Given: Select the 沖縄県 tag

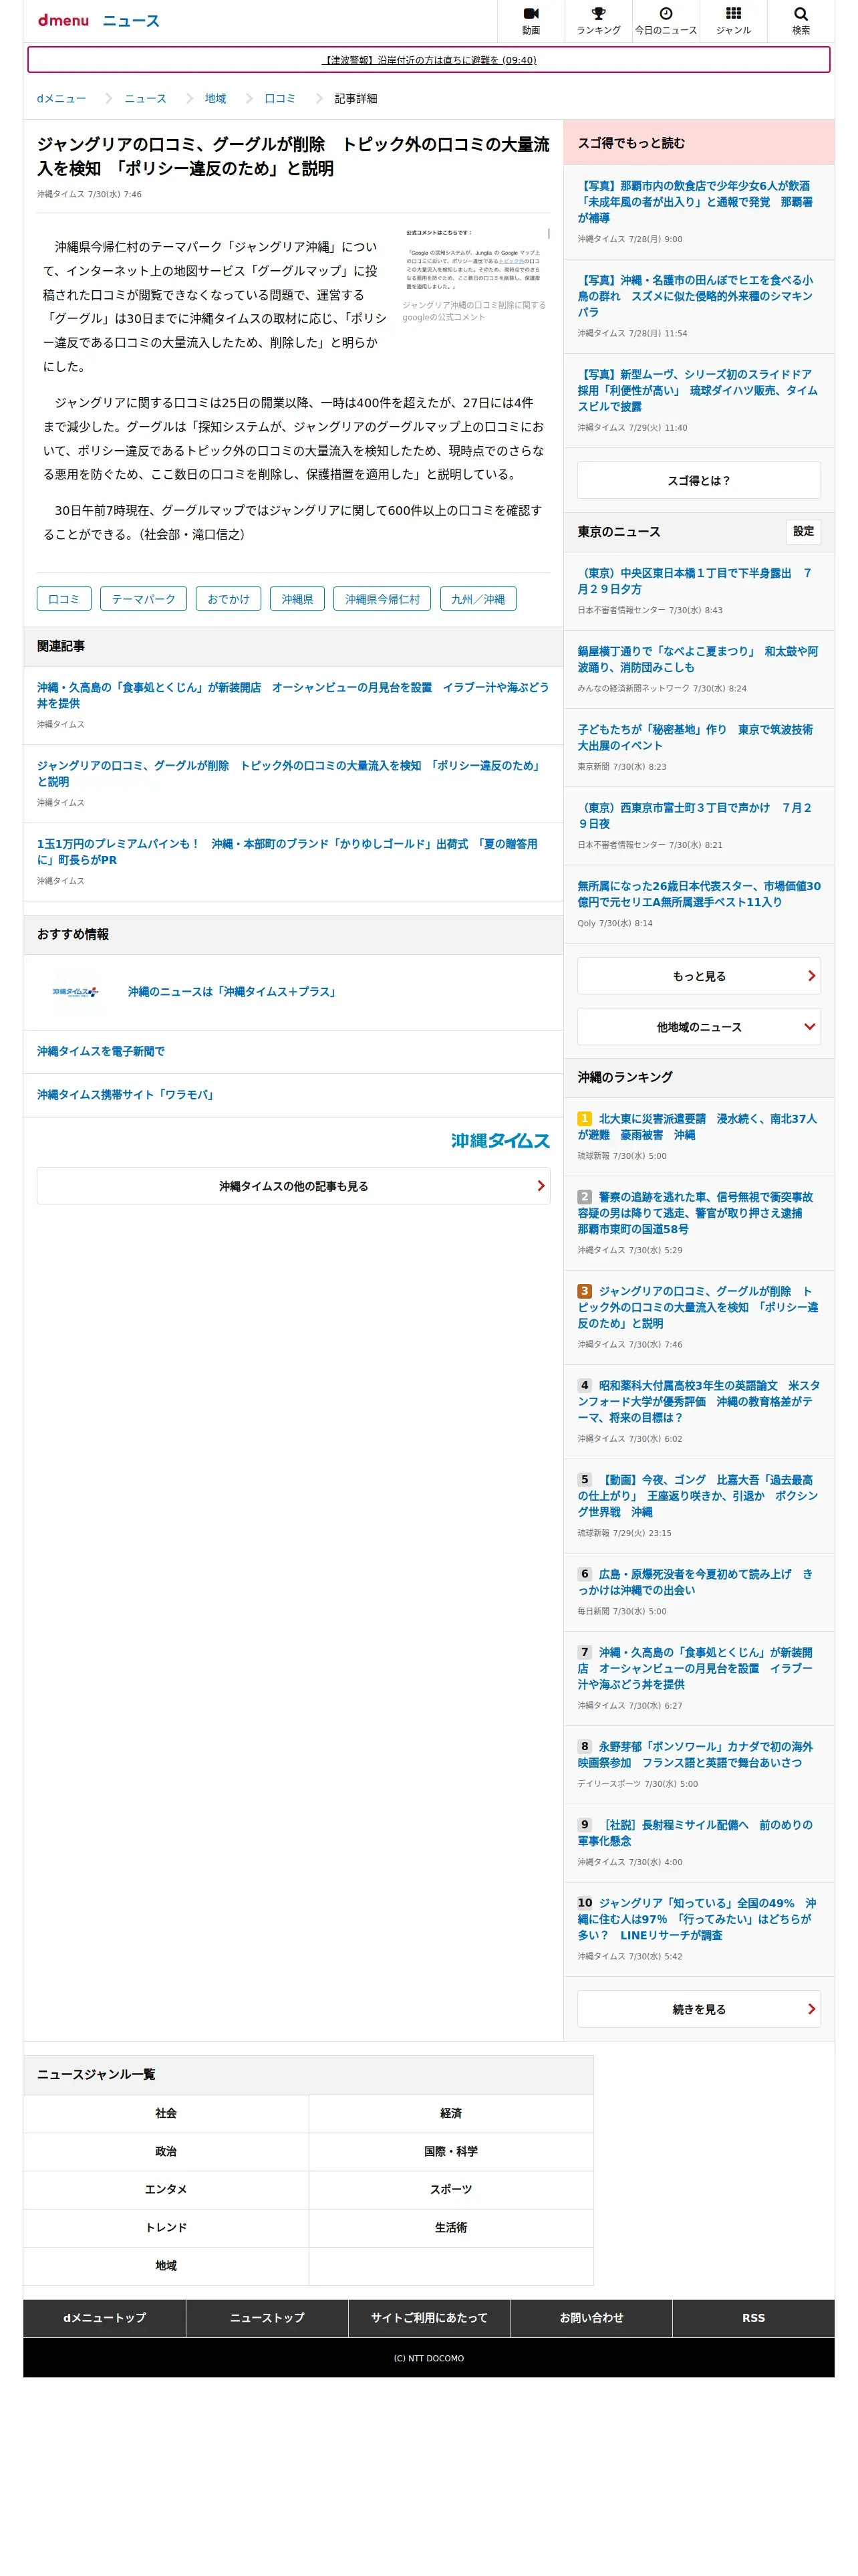Looking at the screenshot, I should 297,599.
